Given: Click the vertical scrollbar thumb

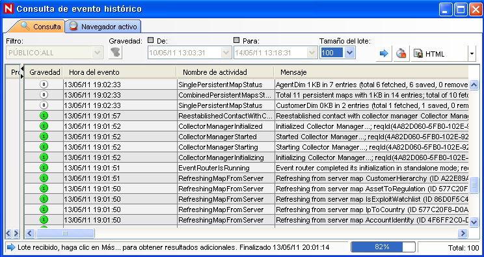Looking at the screenshot, I should pos(474,185).
